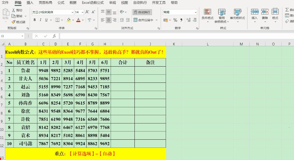The image size is (294, 160).
Task: Toggle Italic formatting
Action: pyautogui.click(x=40, y=20)
